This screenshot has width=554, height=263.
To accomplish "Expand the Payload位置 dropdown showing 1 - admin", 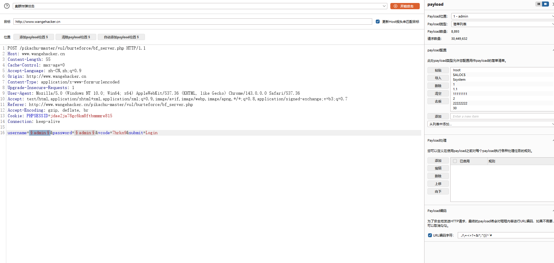I will coord(502,16).
